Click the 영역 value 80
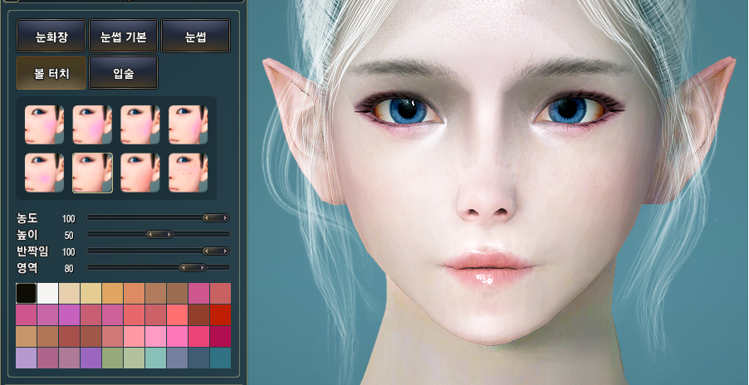This screenshot has height=385, width=749. coord(69,269)
